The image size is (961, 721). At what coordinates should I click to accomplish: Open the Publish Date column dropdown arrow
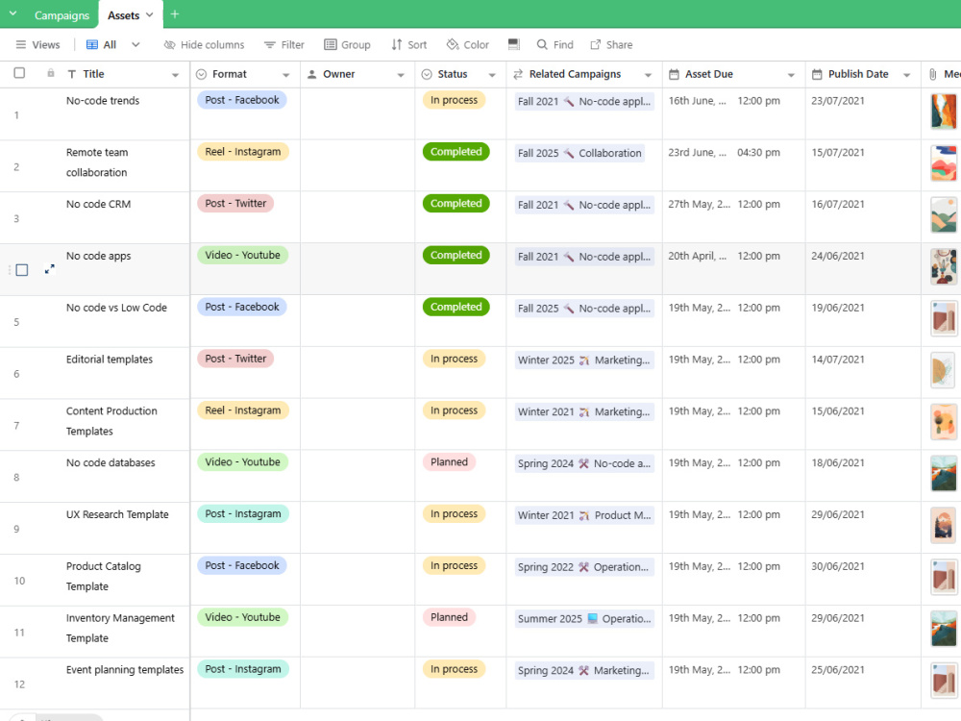906,75
